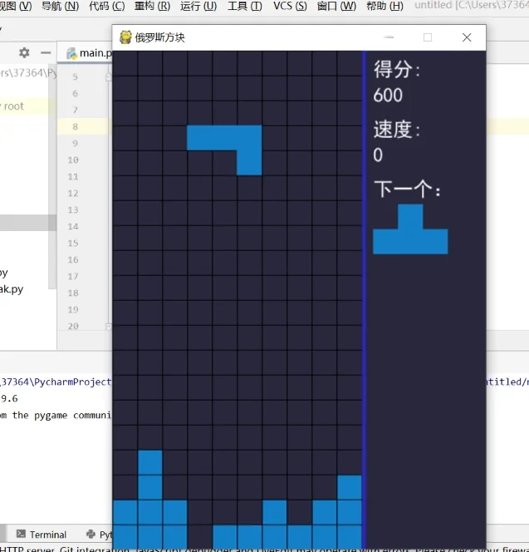Collapse the code fold marker at line 5
529x552 pixels.
click(x=108, y=76)
